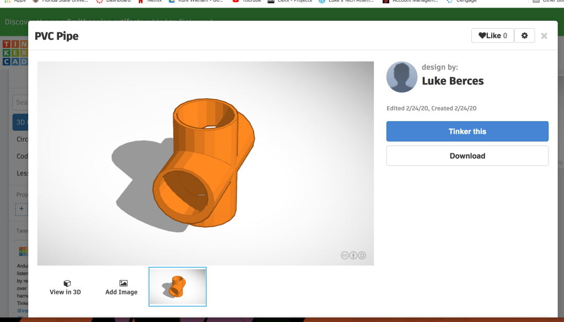Select the Circuits sidebar item
Screen dimensions: 564x322
(22, 139)
